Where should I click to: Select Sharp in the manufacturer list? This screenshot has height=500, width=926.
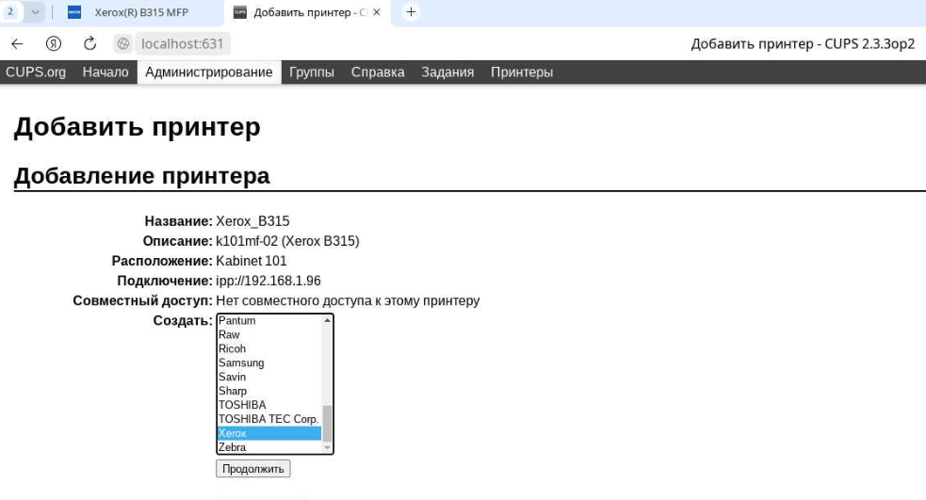pyautogui.click(x=269, y=391)
